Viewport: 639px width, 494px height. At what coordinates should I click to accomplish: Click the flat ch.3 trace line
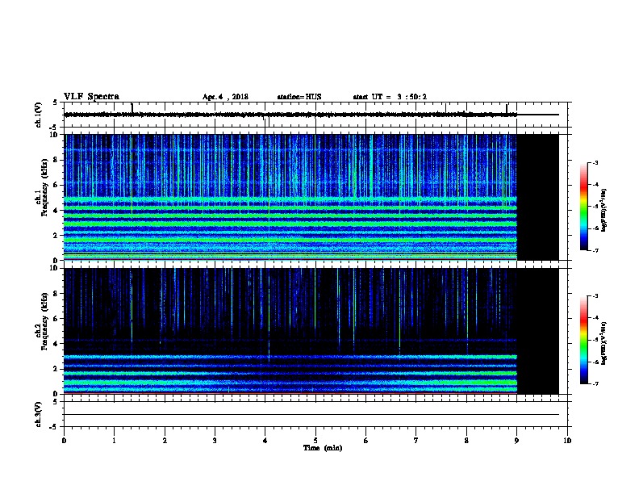[x=311, y=415]
